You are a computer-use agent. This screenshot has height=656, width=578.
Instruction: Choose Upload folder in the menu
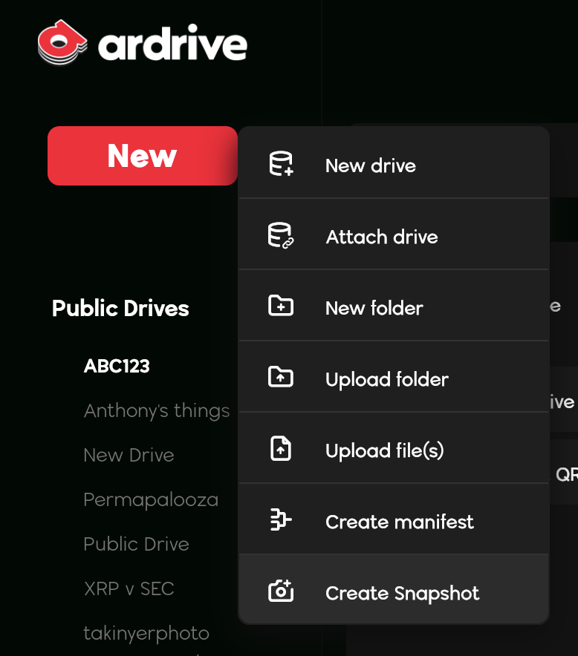coord(394,376)
